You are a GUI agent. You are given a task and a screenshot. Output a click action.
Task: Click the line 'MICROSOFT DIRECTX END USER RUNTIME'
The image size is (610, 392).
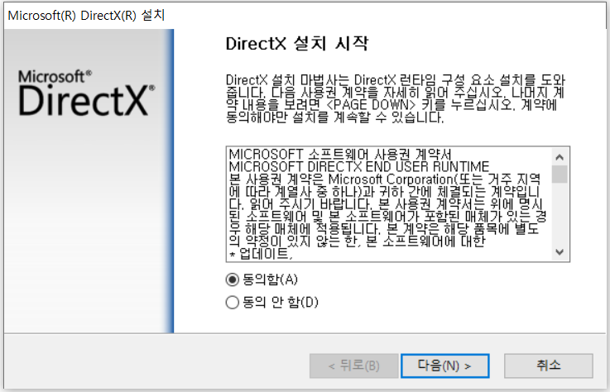(x=359, y=167)
